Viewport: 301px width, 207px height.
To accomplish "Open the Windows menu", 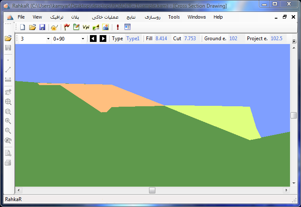I will coord(197,17).
